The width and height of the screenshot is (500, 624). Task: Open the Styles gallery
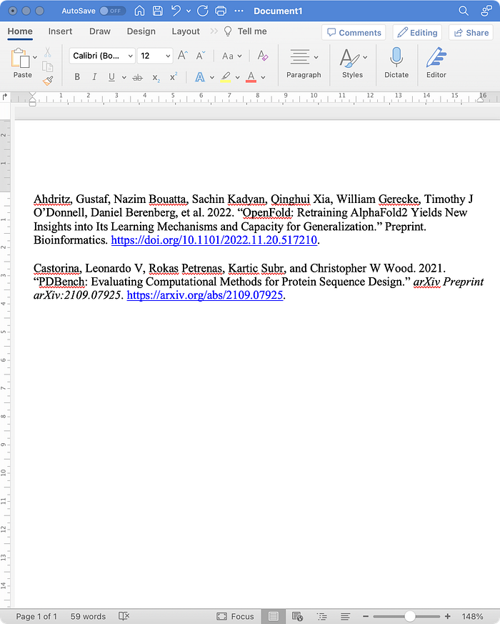pyautogui.click(x=353, y=63)
